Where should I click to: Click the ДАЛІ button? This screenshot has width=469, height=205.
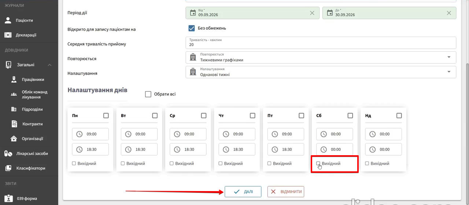click(x=243, y=191)
